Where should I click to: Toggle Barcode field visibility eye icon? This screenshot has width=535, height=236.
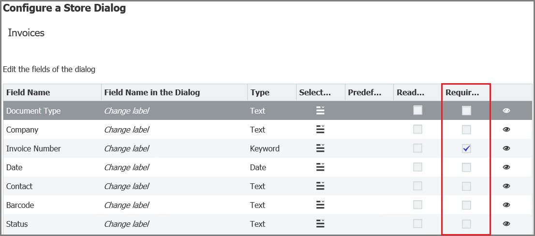click(506, 205)
